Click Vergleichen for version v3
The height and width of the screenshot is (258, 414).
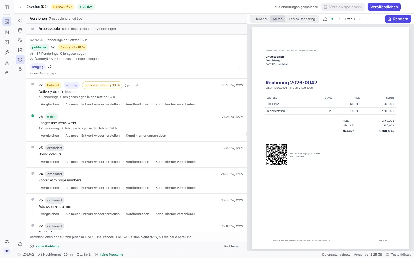pyautogui.click(x=50, y=214)
